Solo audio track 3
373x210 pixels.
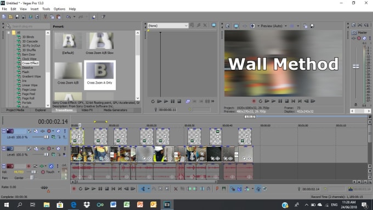coord(58,166)
